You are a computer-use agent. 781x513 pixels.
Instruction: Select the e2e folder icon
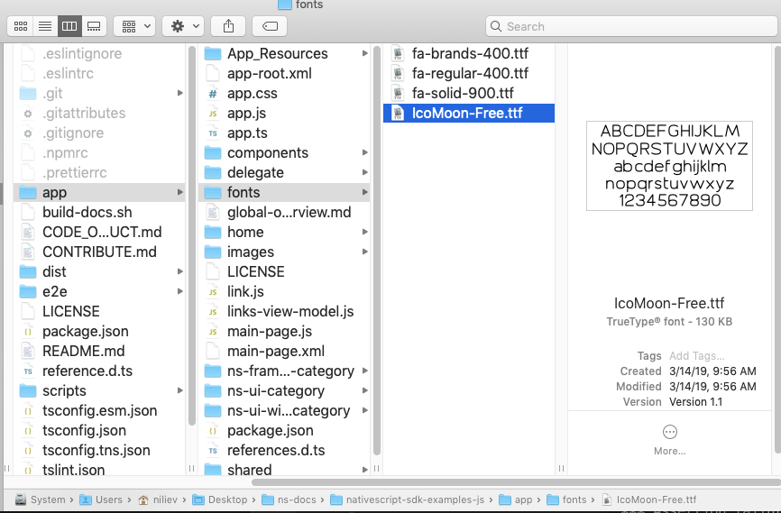click(28, 291)
